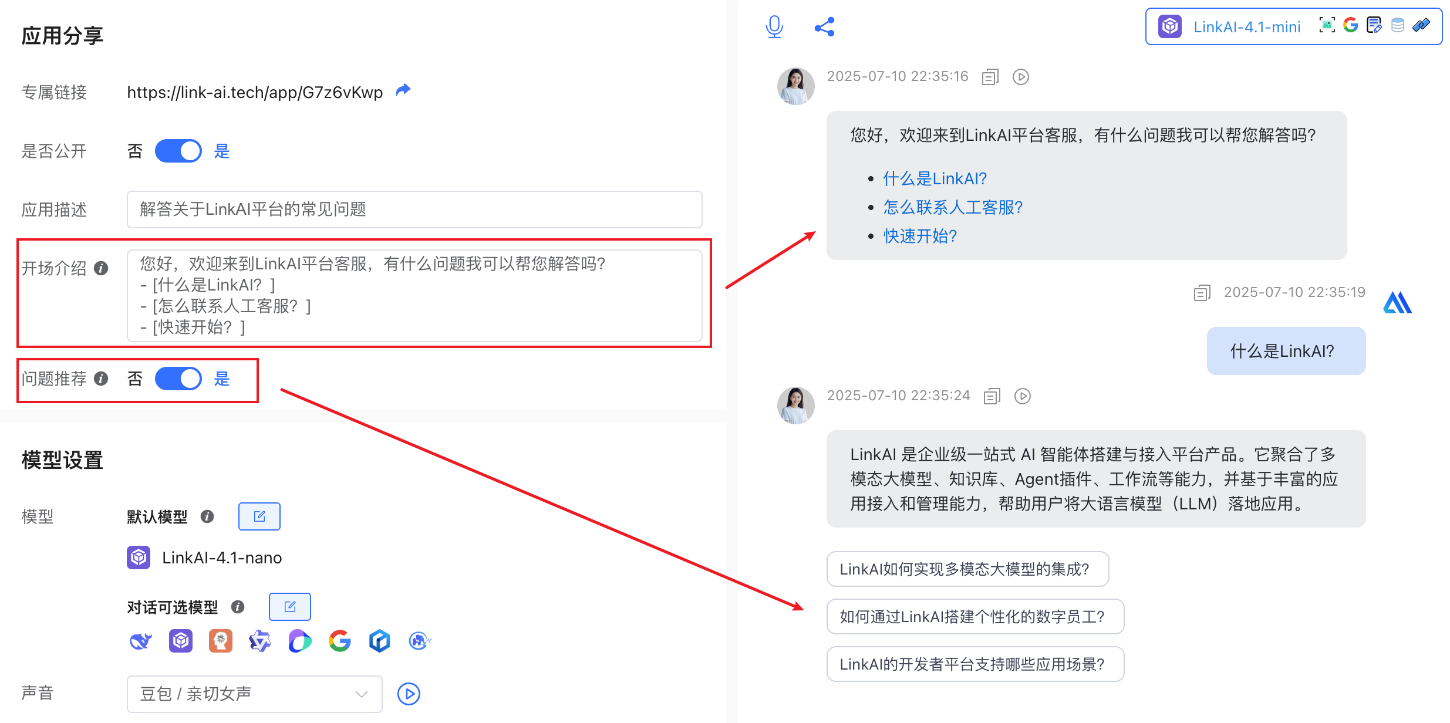The image size is (1450, 723).
Task: Click the Qwen star-shaped model icon
Action: [260, 641]
